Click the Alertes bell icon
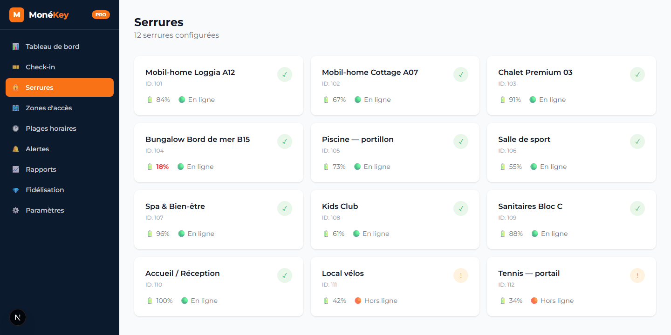 point(16,149)
